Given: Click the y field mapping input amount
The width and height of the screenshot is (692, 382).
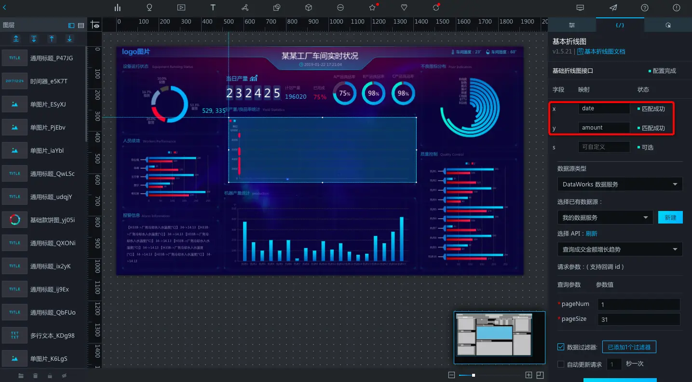Looking at the screenshot, I should coord(604,128).
